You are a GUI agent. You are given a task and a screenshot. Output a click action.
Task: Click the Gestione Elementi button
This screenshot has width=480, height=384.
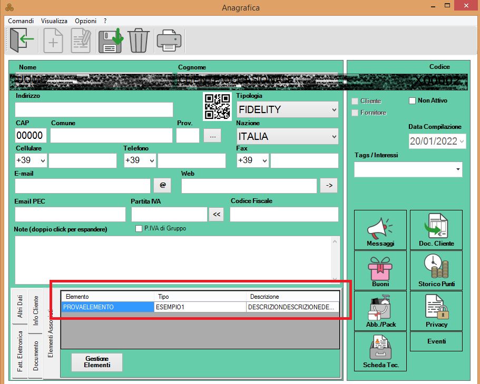point(97,362)
